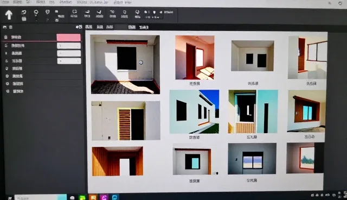Image resolution: width=347 pixels, height=200 pixels.
Task: Open the orange app icon on the taskbar
Action: point(93,197)
